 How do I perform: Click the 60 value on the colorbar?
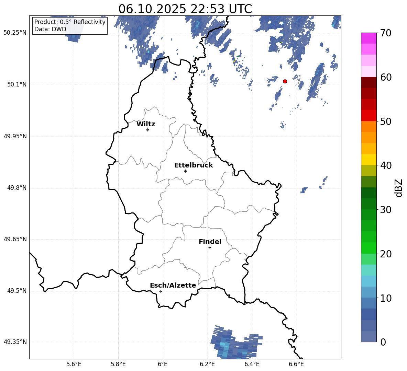coord(386,77)
